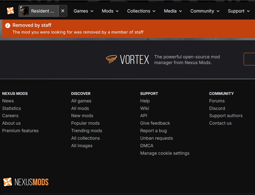Image resolution: width=255 pixels, height=195 pixels.
Task: Click the SUPPORT footer heading
Action: pyautogui.click(x=149, y=94)
